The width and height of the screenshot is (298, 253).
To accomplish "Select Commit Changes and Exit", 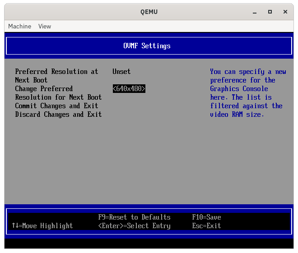I will pos(56,106).
